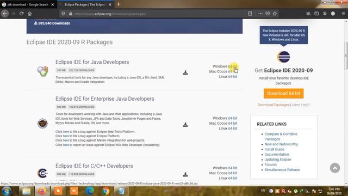Viewport: 348px width, 196px height.
Task: Open the Install Guide link
Action: click(x=274, y=149)
